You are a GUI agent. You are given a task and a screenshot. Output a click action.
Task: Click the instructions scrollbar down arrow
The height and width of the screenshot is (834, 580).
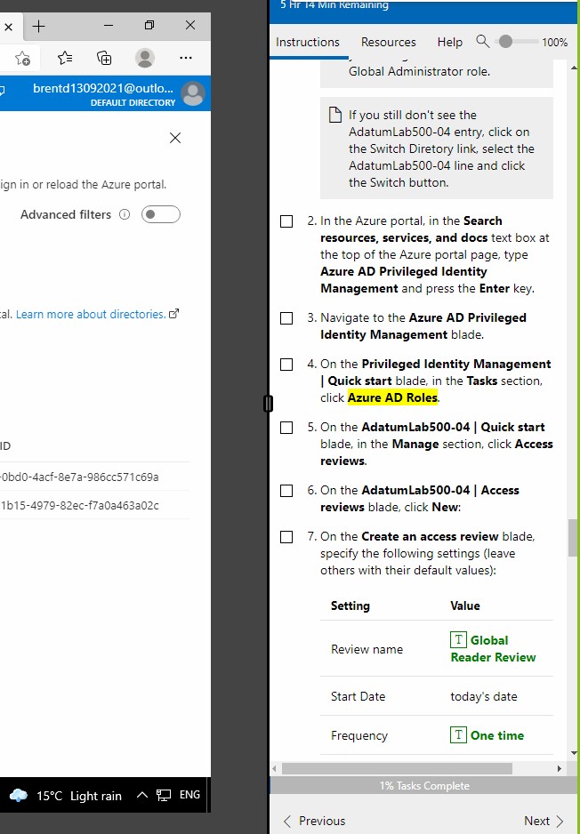click(573, 752)
